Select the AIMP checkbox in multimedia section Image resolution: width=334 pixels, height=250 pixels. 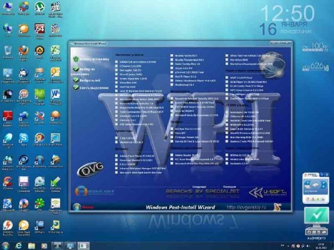click(x=227, y=77)
